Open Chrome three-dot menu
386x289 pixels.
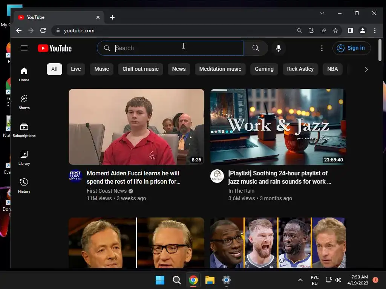click(x=375, y=30)
